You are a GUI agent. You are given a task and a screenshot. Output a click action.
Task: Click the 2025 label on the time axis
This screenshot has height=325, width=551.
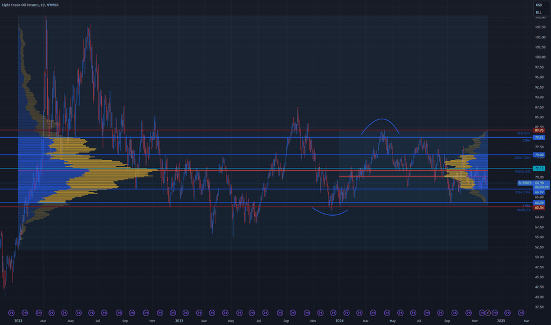coord(501,320)
